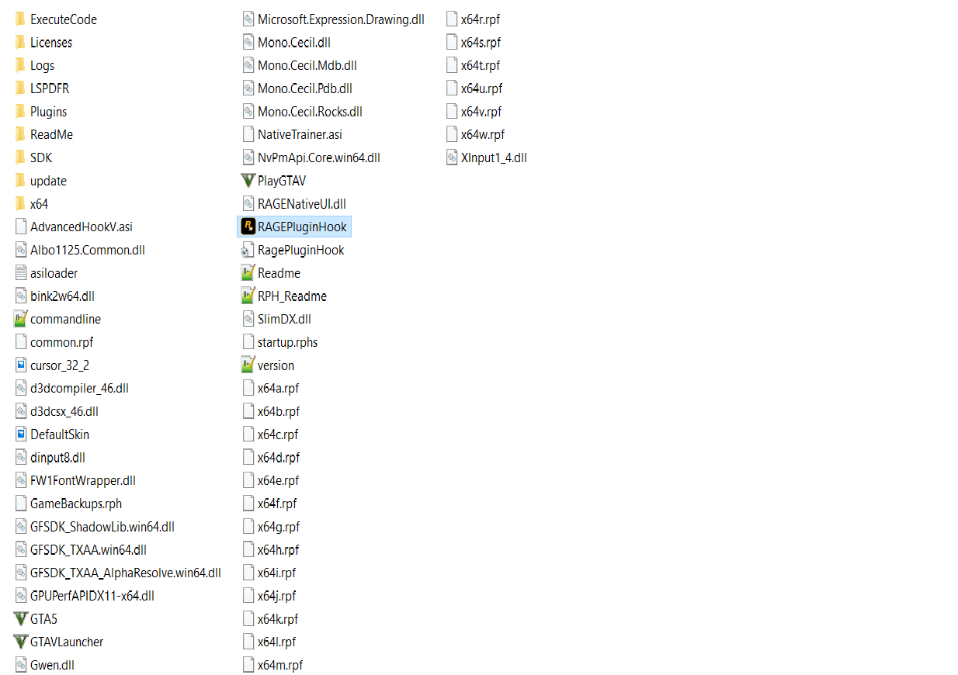Select the ReadMe folder name

(51, 134)
